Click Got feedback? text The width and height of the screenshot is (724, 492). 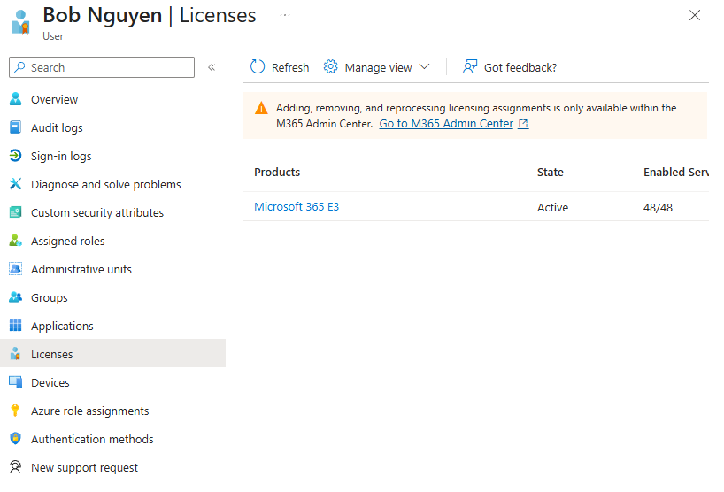pyautogui.click(x=520, y=67)
